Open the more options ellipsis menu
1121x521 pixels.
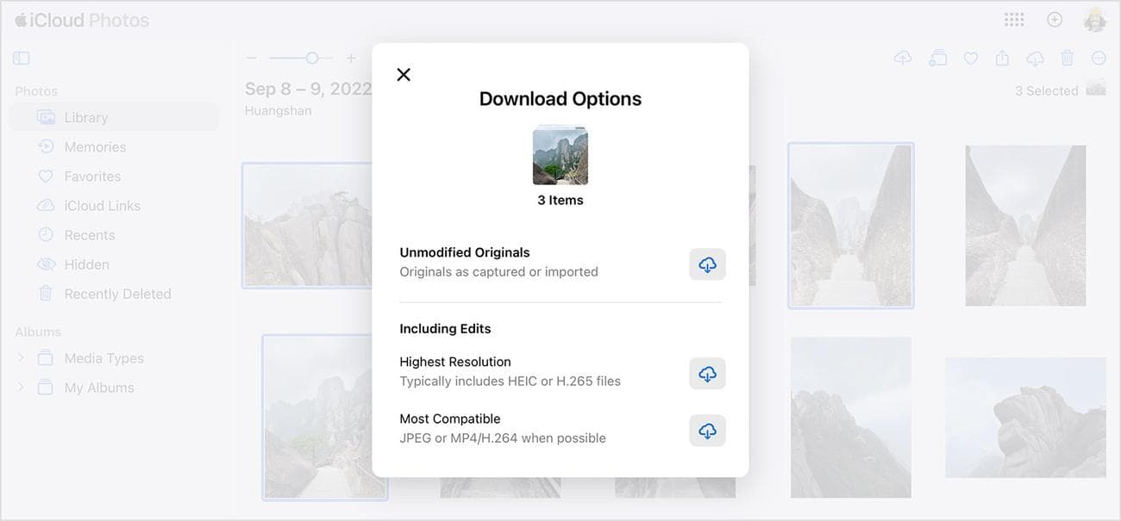tap(1099, 59)
